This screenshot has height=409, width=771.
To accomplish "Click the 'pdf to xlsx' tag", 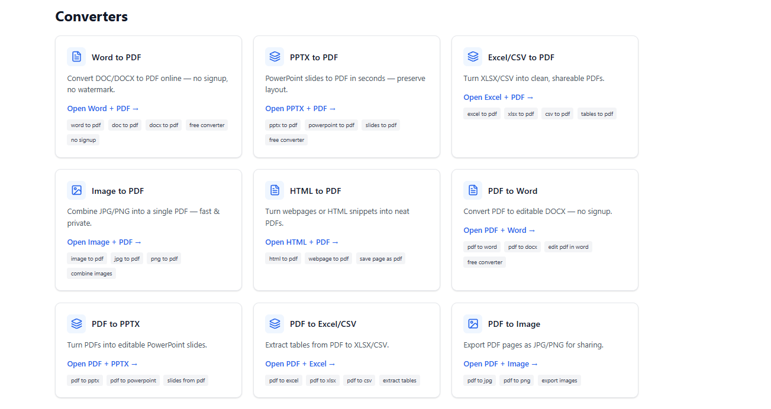I will pyautogui.click(x=322, y=381).
